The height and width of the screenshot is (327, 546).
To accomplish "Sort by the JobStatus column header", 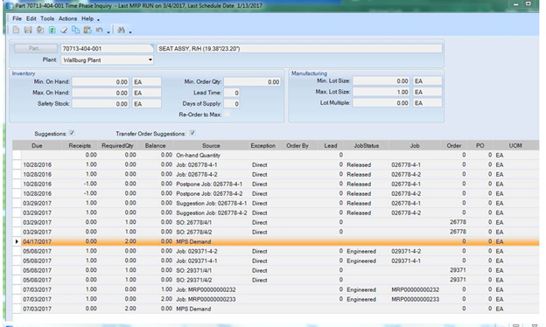I will coord(366,145).
